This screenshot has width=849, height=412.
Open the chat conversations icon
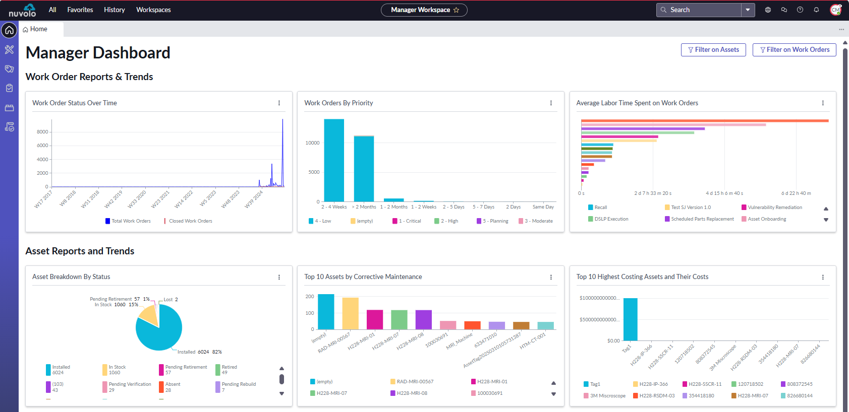784,10
